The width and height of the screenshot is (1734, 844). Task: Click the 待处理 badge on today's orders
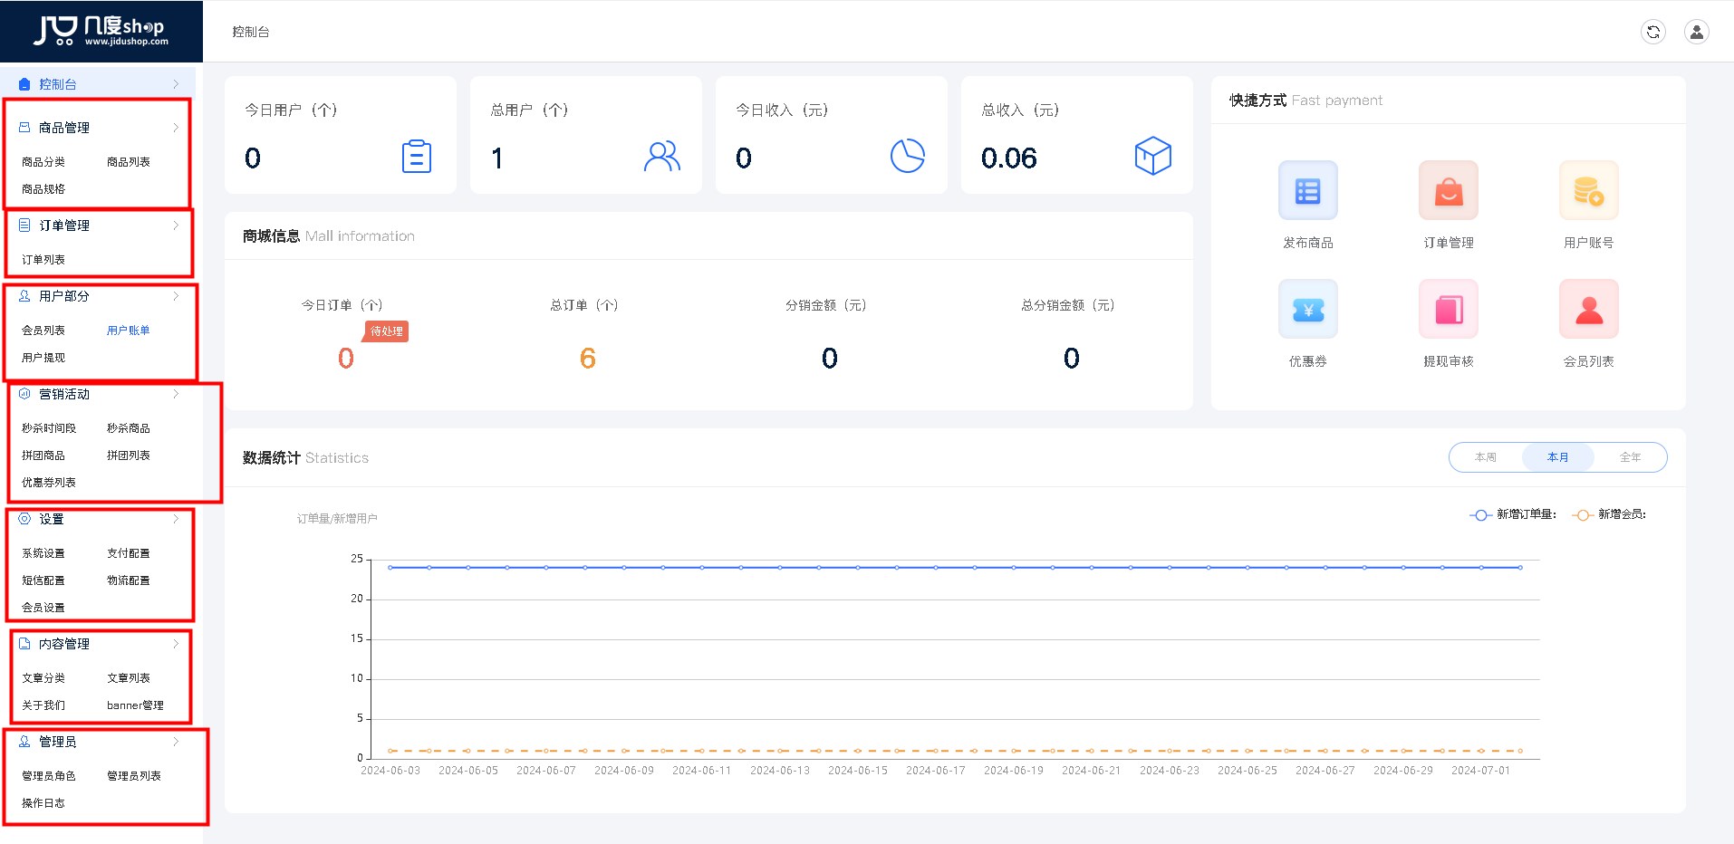click(387, 331)
